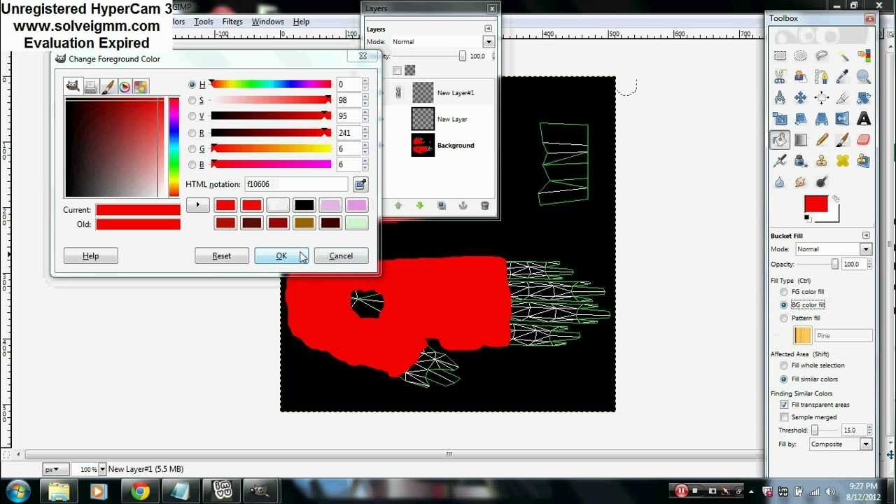Open the px units dropdown
Image resolution: width=896 pixels, height=504 pixels.
pyautogui.click(x=55, y=469)
